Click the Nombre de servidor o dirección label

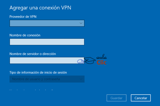click(x=33, y=54)
